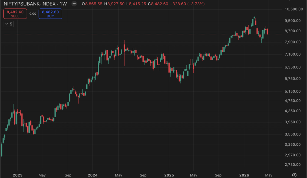Click the 7,100.00 price axis label
Screen dimensions: 307x178
(293, 54)
